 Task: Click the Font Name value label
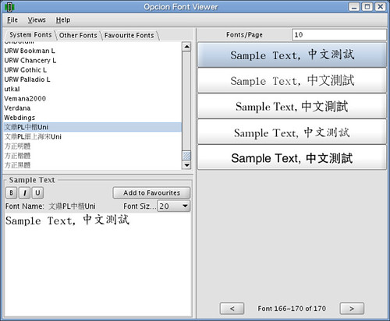coord(73,206)
